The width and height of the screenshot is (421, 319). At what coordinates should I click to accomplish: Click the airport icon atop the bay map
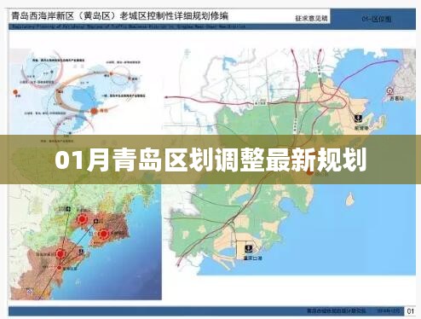coord(68,209)
